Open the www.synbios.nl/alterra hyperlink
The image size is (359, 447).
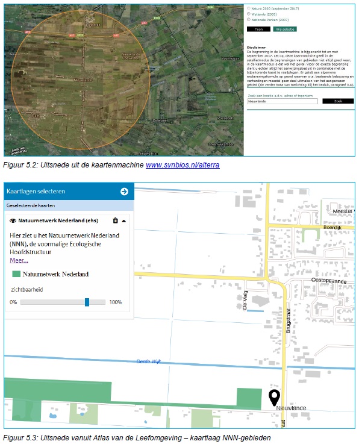click(x=183, y=165)
